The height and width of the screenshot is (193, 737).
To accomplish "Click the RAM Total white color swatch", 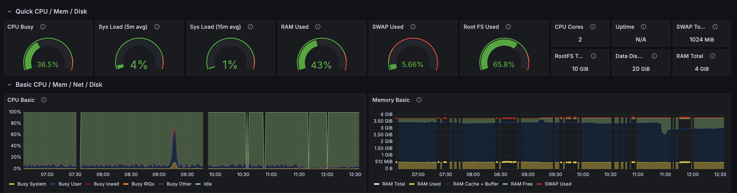I will pos(376,184).
